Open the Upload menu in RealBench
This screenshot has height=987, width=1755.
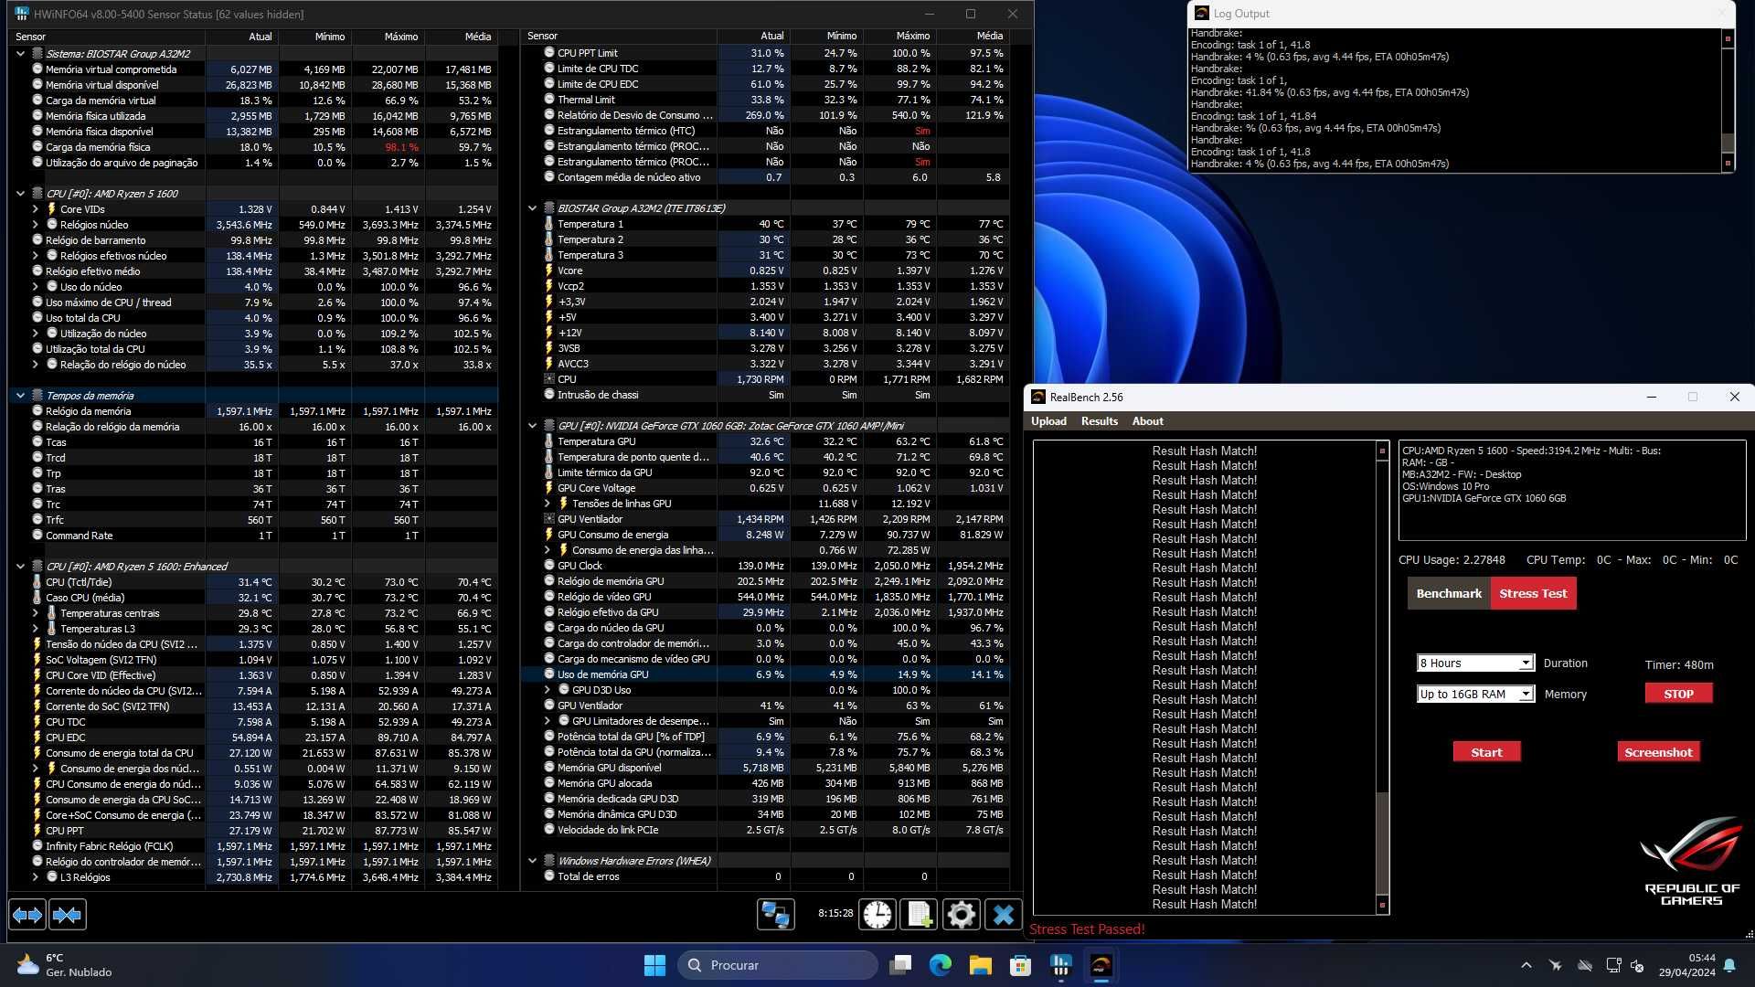coord(1048,421)
